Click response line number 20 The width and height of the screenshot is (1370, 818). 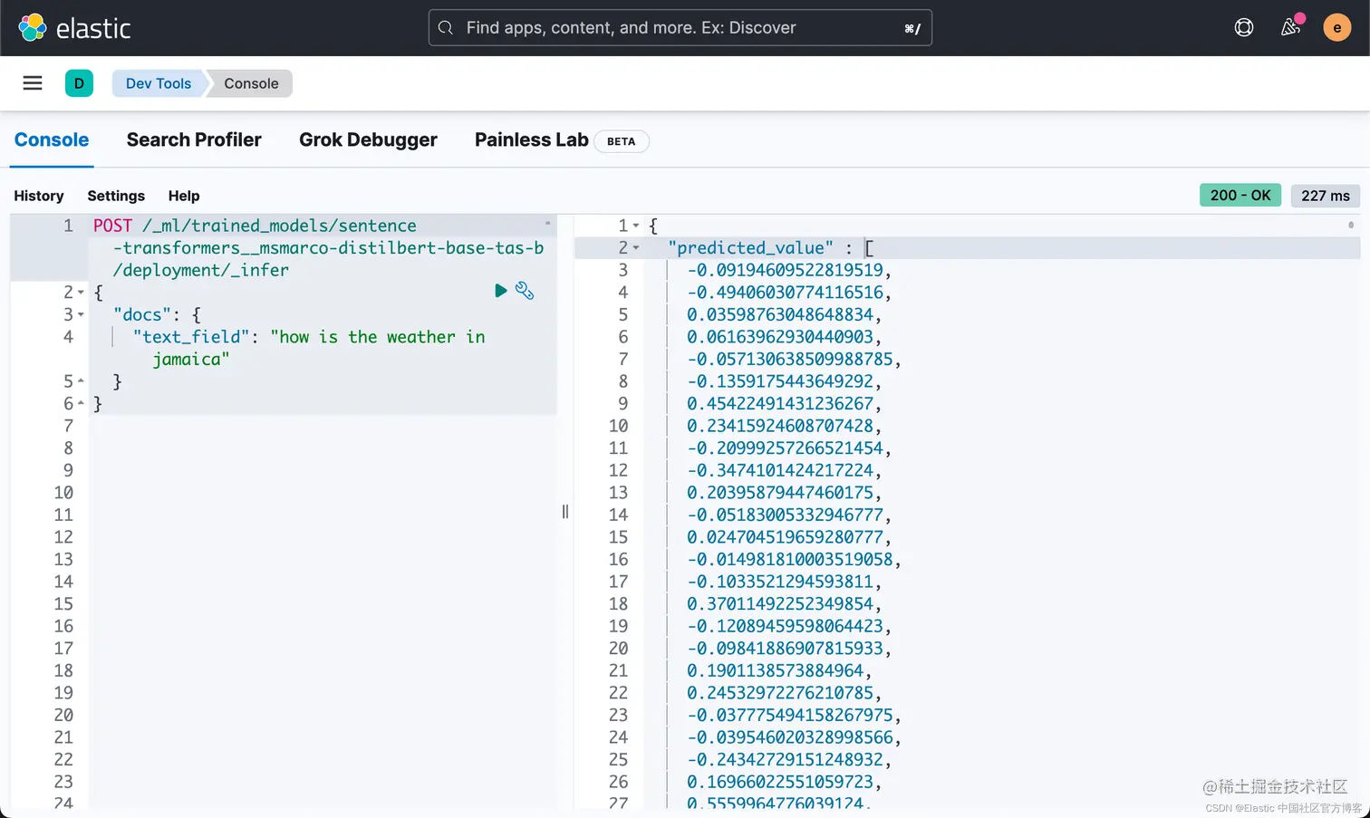(618, 649)
